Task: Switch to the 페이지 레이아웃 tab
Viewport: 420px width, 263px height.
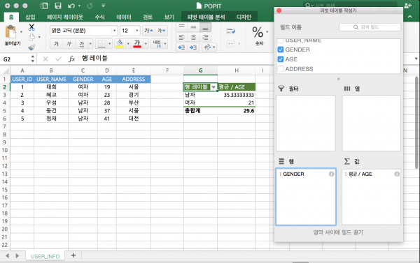Action: coord(65,17)
